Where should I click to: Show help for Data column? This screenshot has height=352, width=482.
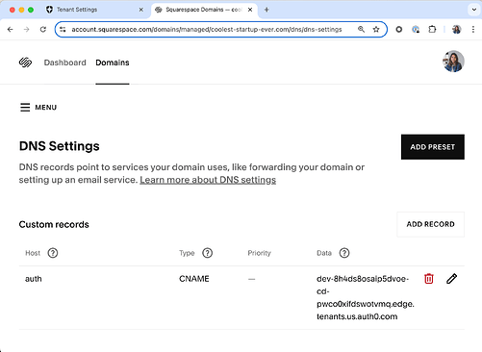coord(344,253)
